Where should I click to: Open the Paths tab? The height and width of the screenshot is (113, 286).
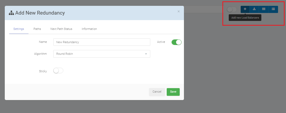[37, 29]
